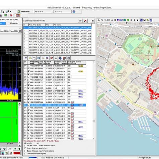
Task: Click the globe icon next to coordinates
Action: [x=74, y=11]
